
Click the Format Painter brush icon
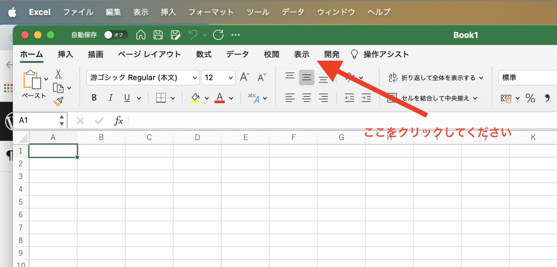pyautogui.click(x=58, y=102)
